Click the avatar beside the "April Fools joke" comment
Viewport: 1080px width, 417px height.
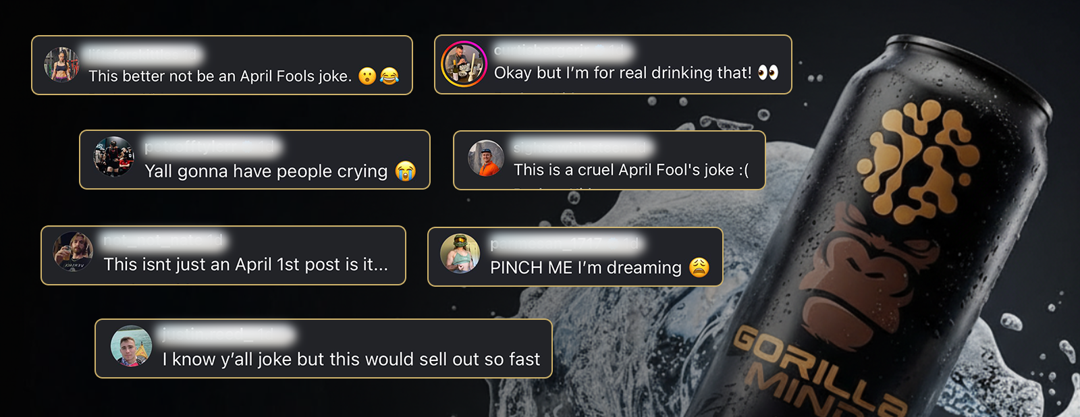(61, 65)
